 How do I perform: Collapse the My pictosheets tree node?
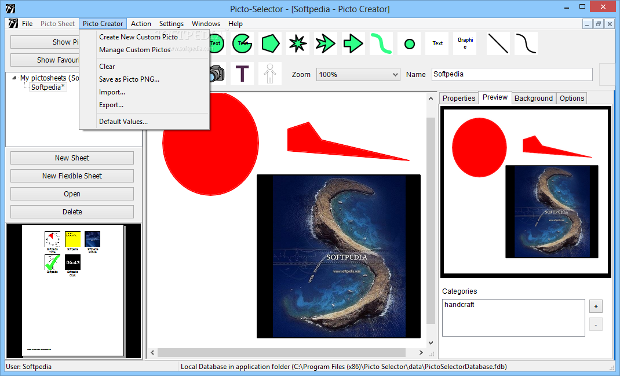point(14,78)
